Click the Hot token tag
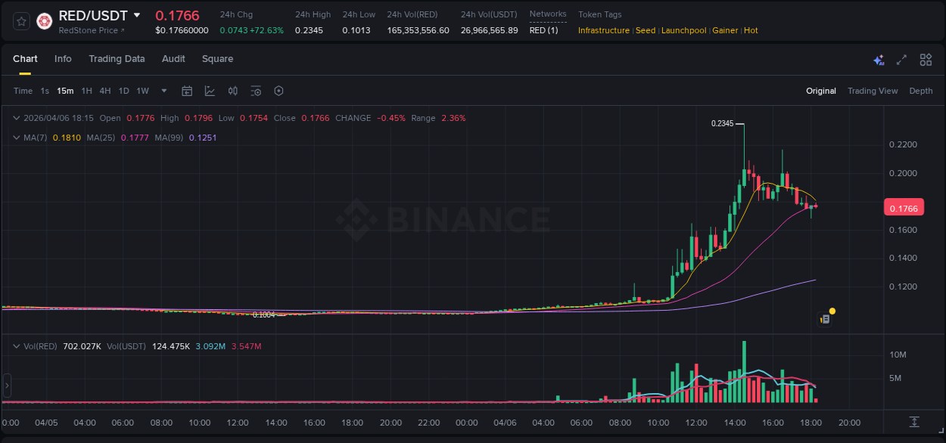Viewport: 946px width, 443px height. [751, 30]
